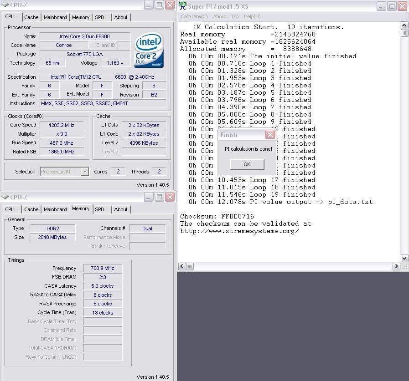The image size is (409, 381).
Task: Click the Technology value 65 nm
Action: point(52,63)
